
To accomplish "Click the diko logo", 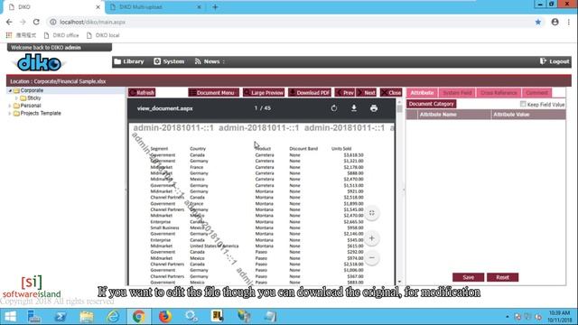I will pos(39,62).
